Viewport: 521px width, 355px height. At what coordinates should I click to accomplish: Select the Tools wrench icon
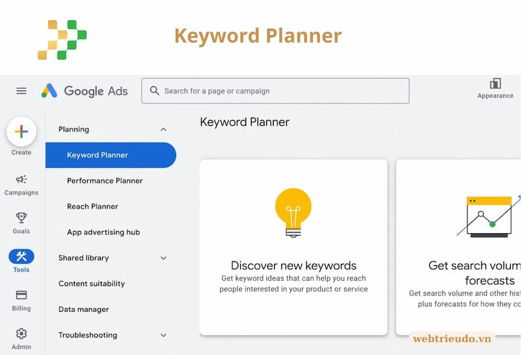(21, 257)
